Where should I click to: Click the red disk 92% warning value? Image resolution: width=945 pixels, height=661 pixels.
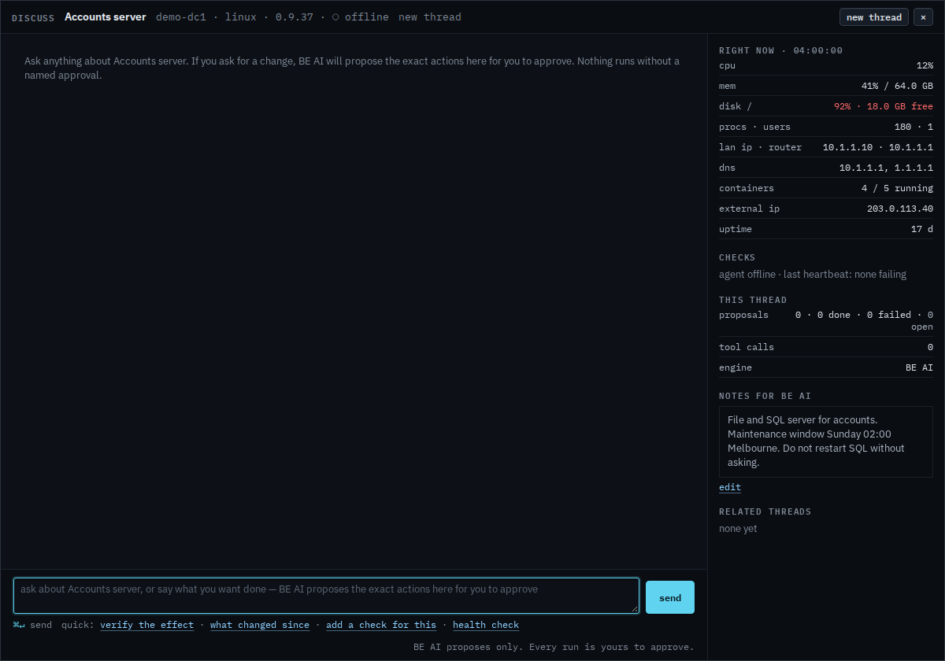[884, 106]
